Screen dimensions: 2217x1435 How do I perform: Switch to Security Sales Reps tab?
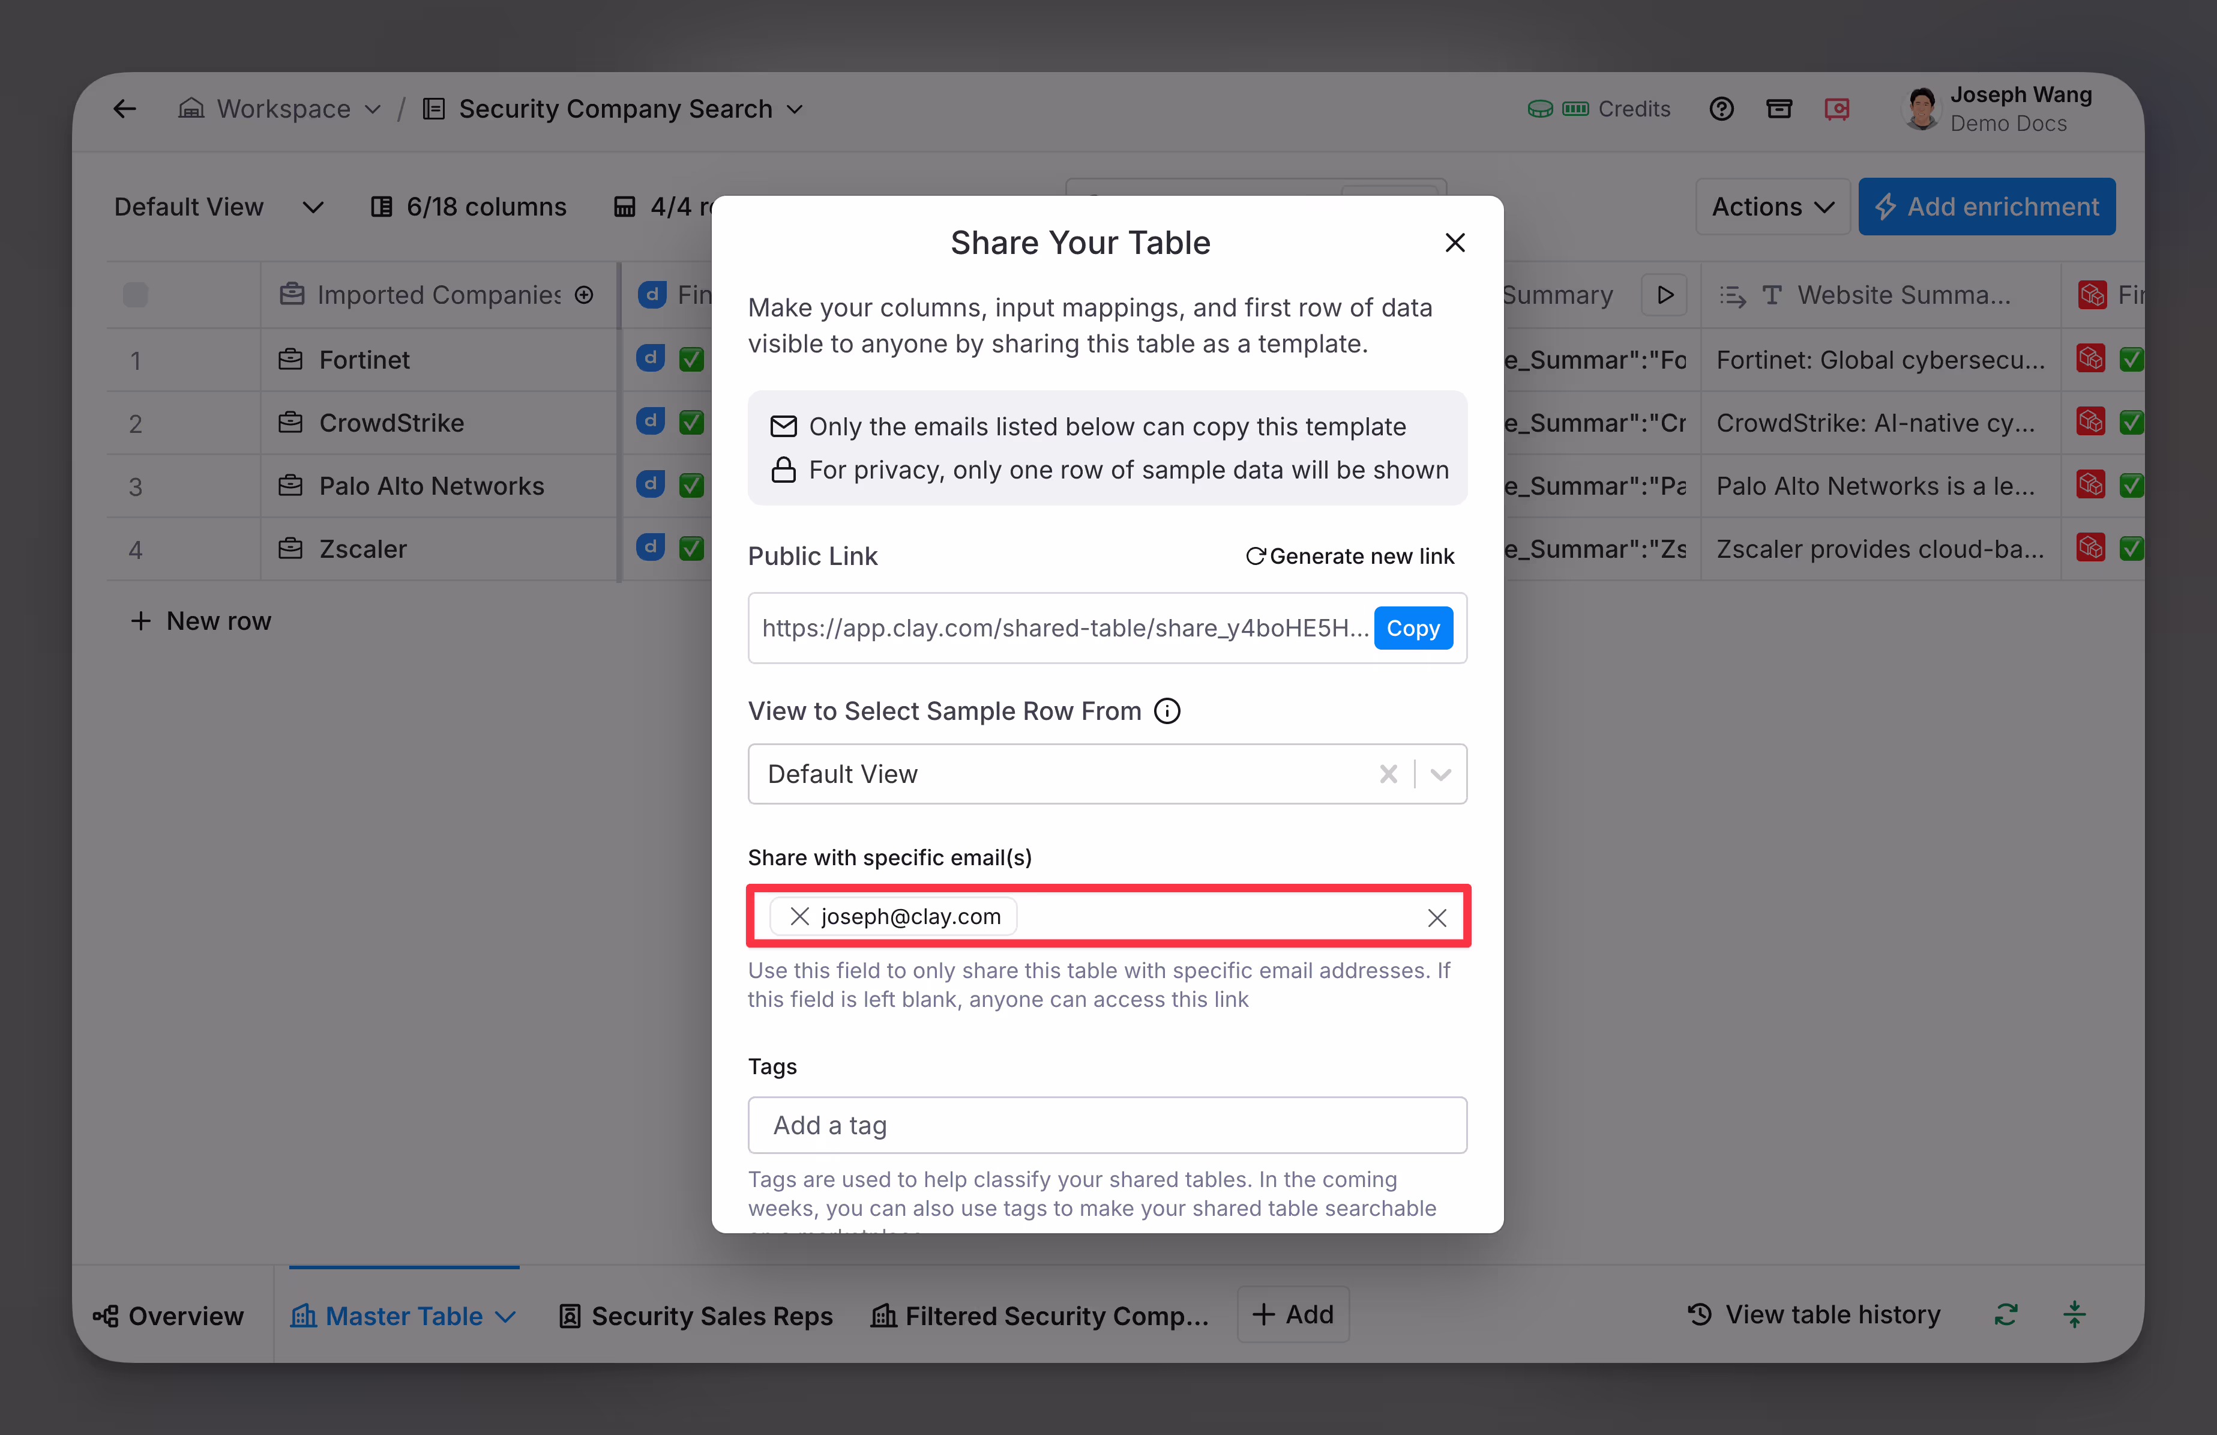click(696, 1315)
